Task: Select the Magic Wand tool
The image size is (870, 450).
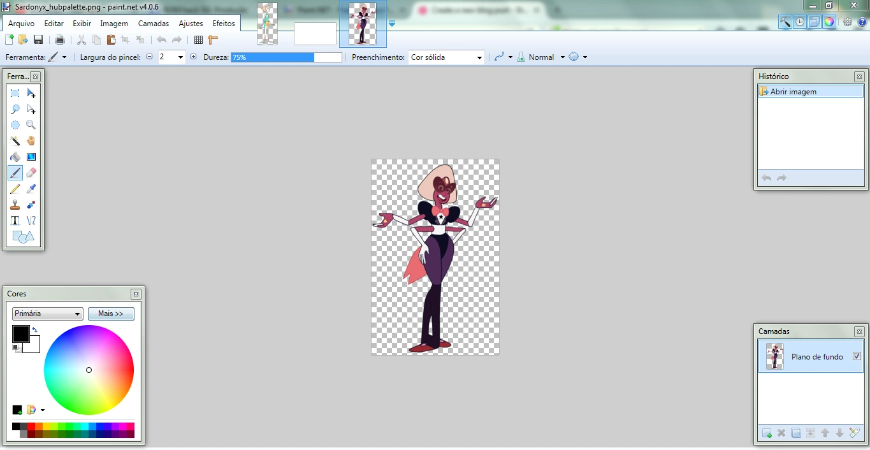Action: point(15,141)
